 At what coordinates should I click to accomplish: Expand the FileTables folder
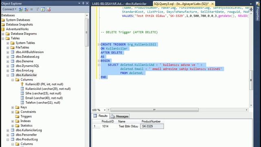point(8,48)
